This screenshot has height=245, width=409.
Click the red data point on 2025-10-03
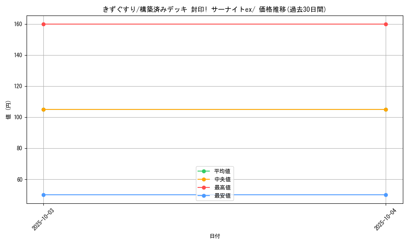tap(43, 24)
